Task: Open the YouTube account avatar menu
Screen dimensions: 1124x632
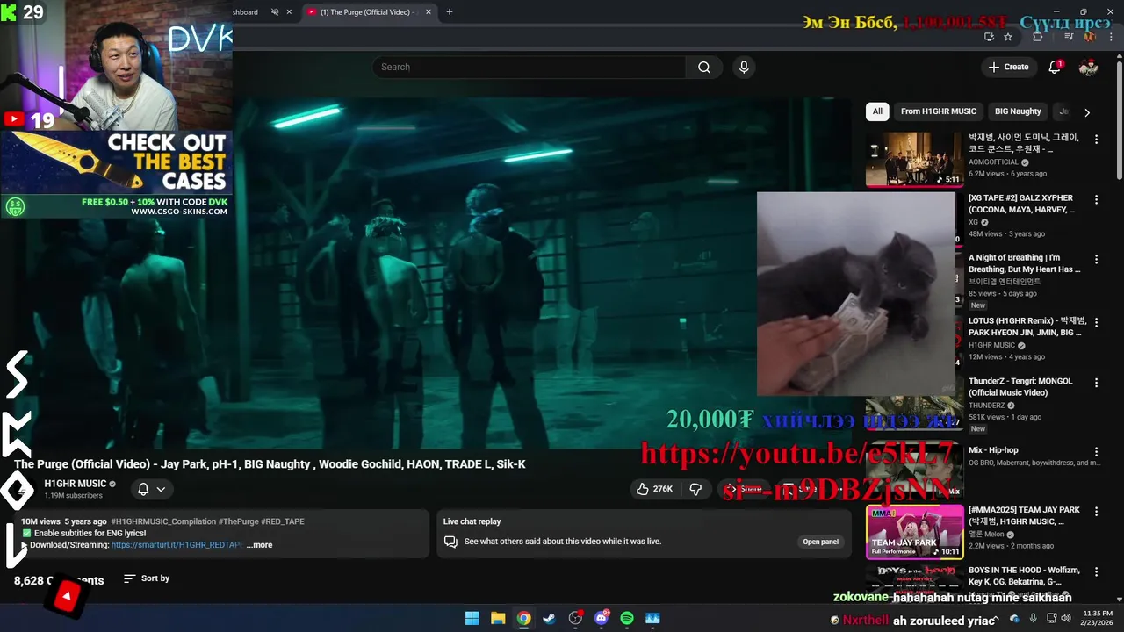Action: coord(1088,67)
